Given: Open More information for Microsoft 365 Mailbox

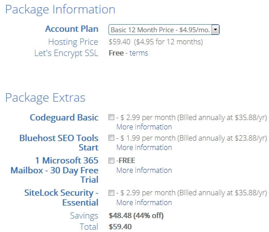Looking at the screenshot, I should (144, 170).
